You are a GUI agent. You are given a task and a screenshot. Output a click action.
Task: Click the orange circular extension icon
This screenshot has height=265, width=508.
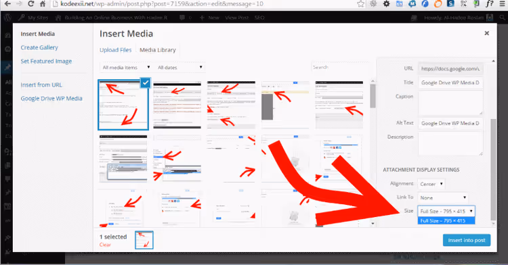(438, 4)
